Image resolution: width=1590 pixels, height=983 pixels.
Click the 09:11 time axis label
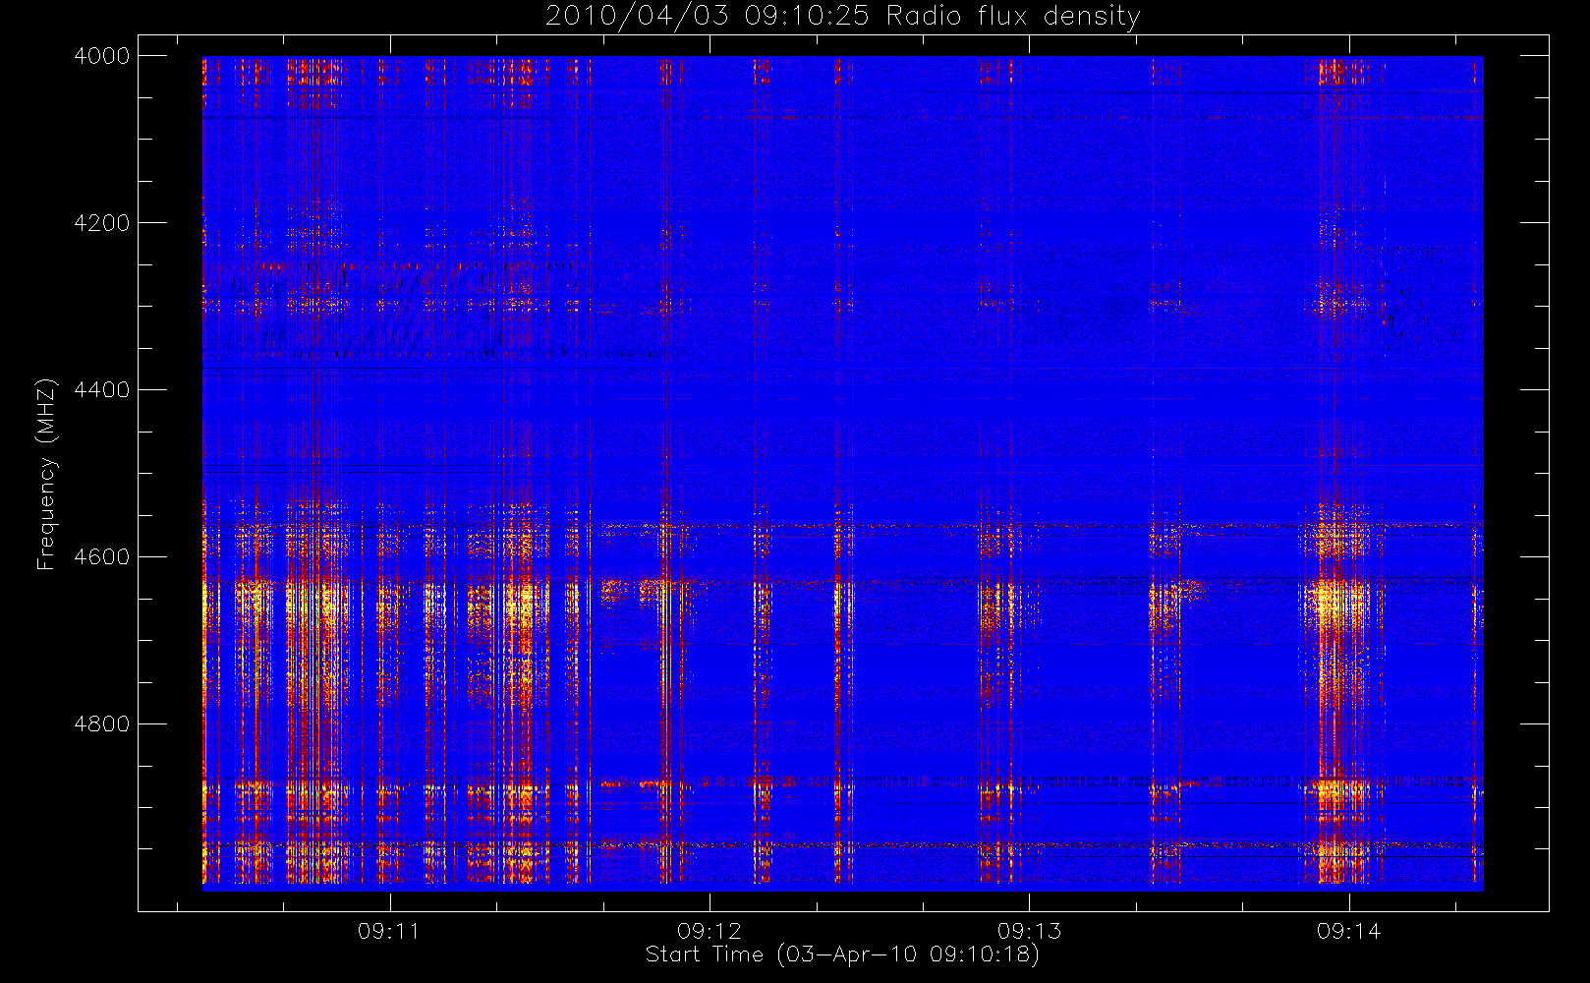pyautogui.click(x=389, y=931)
